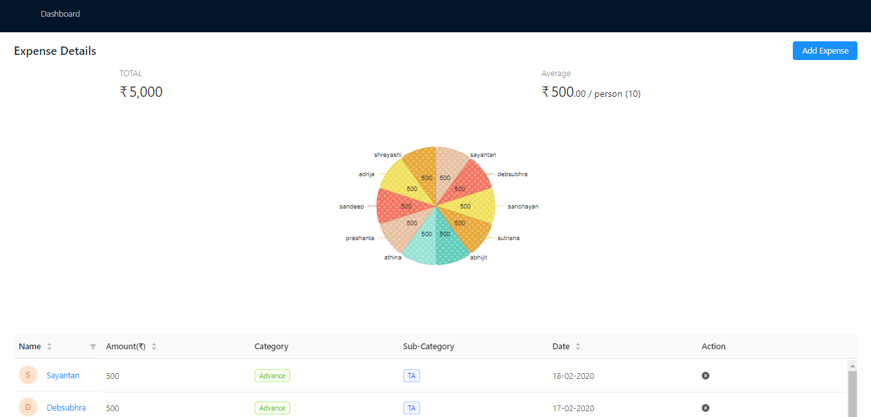
Task: Click TA tag in Debsubhra row
Action: tap(412, 408)
